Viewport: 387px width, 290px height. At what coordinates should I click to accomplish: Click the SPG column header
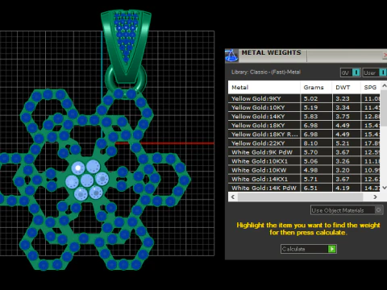click(370, 87)
